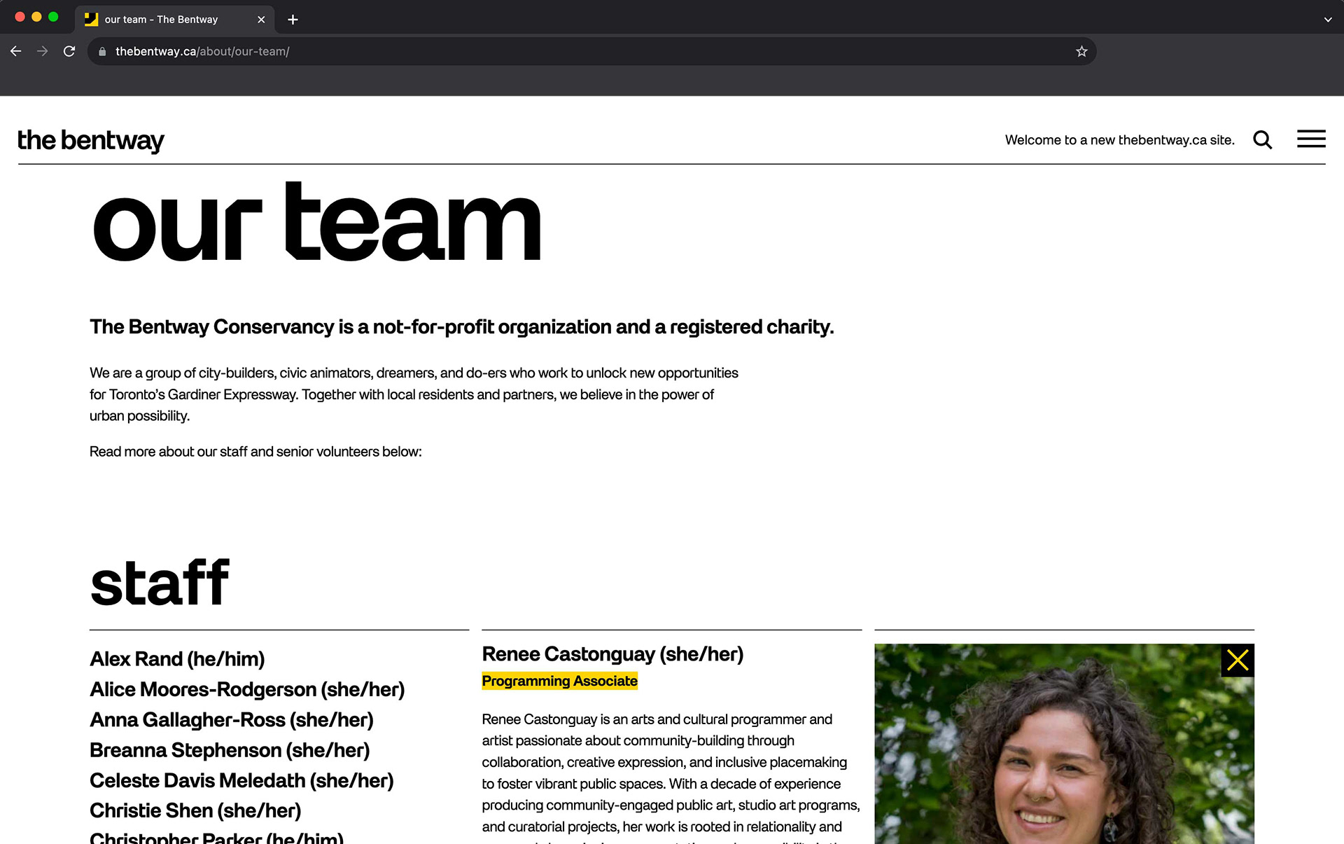Image resolution: width=1344 pixels, height=844 pixels.
Task: Expand the tab search chevron
Action: tap(1328, 20)
